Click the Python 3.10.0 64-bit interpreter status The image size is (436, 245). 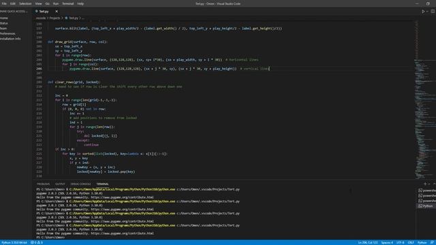[x=14, y=242]
